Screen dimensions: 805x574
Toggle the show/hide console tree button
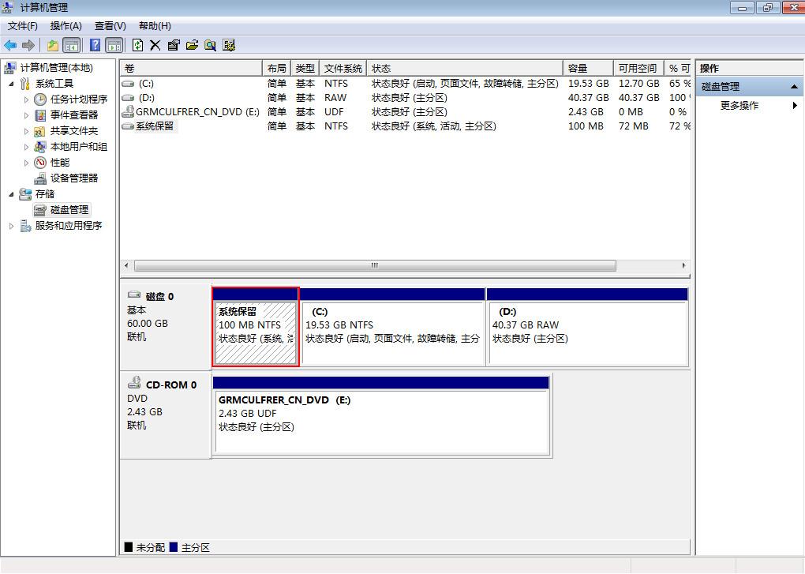point(69,45)
